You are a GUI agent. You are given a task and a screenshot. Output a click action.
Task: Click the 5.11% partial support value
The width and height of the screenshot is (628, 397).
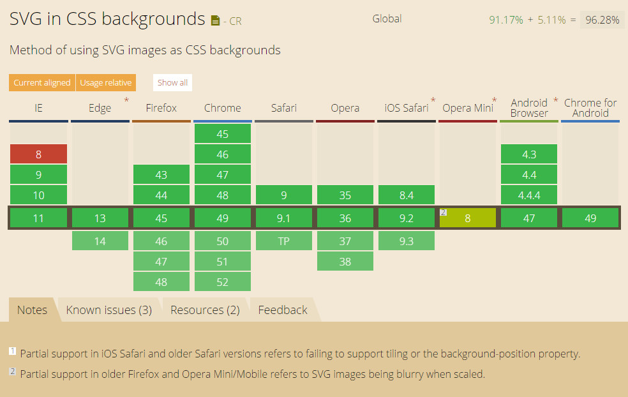tap(551, 20)
